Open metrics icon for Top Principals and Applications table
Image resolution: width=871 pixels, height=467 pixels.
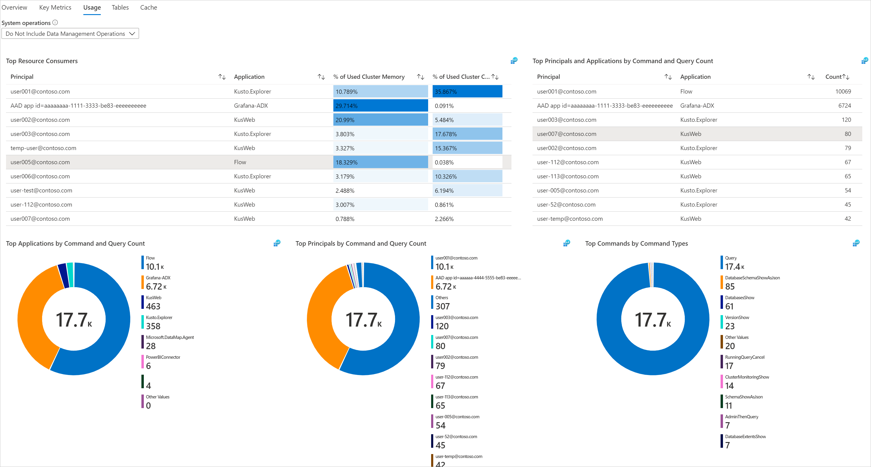coord(865,61)
